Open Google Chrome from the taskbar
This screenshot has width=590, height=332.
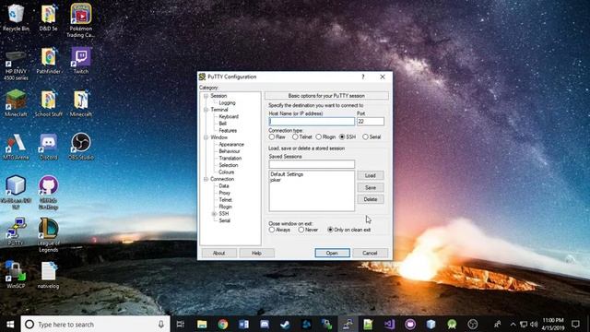(x=223, y=324)
